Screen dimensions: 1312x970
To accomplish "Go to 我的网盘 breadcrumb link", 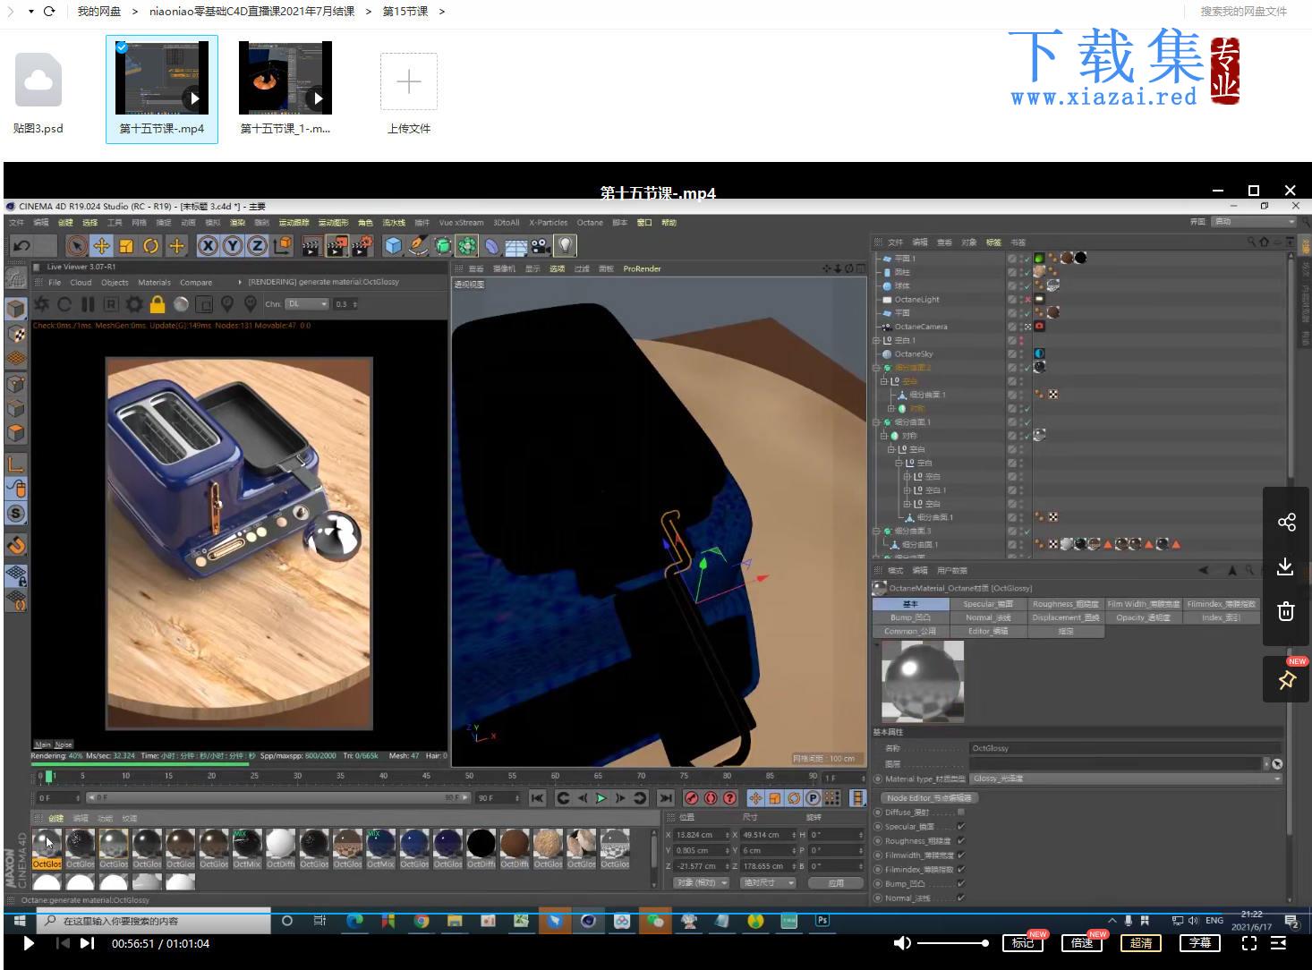I will coord(98,12).
